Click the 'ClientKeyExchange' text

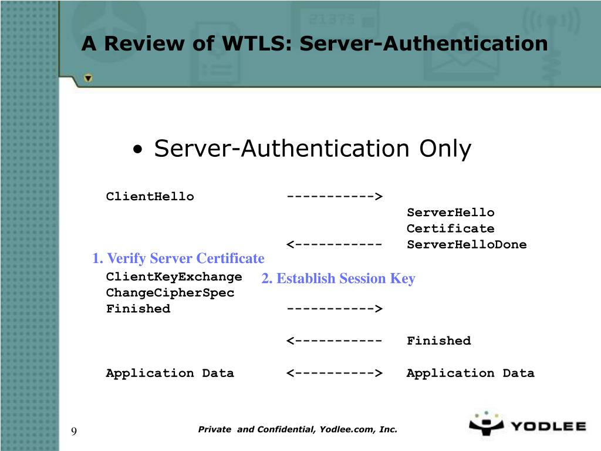coord(174,277)
